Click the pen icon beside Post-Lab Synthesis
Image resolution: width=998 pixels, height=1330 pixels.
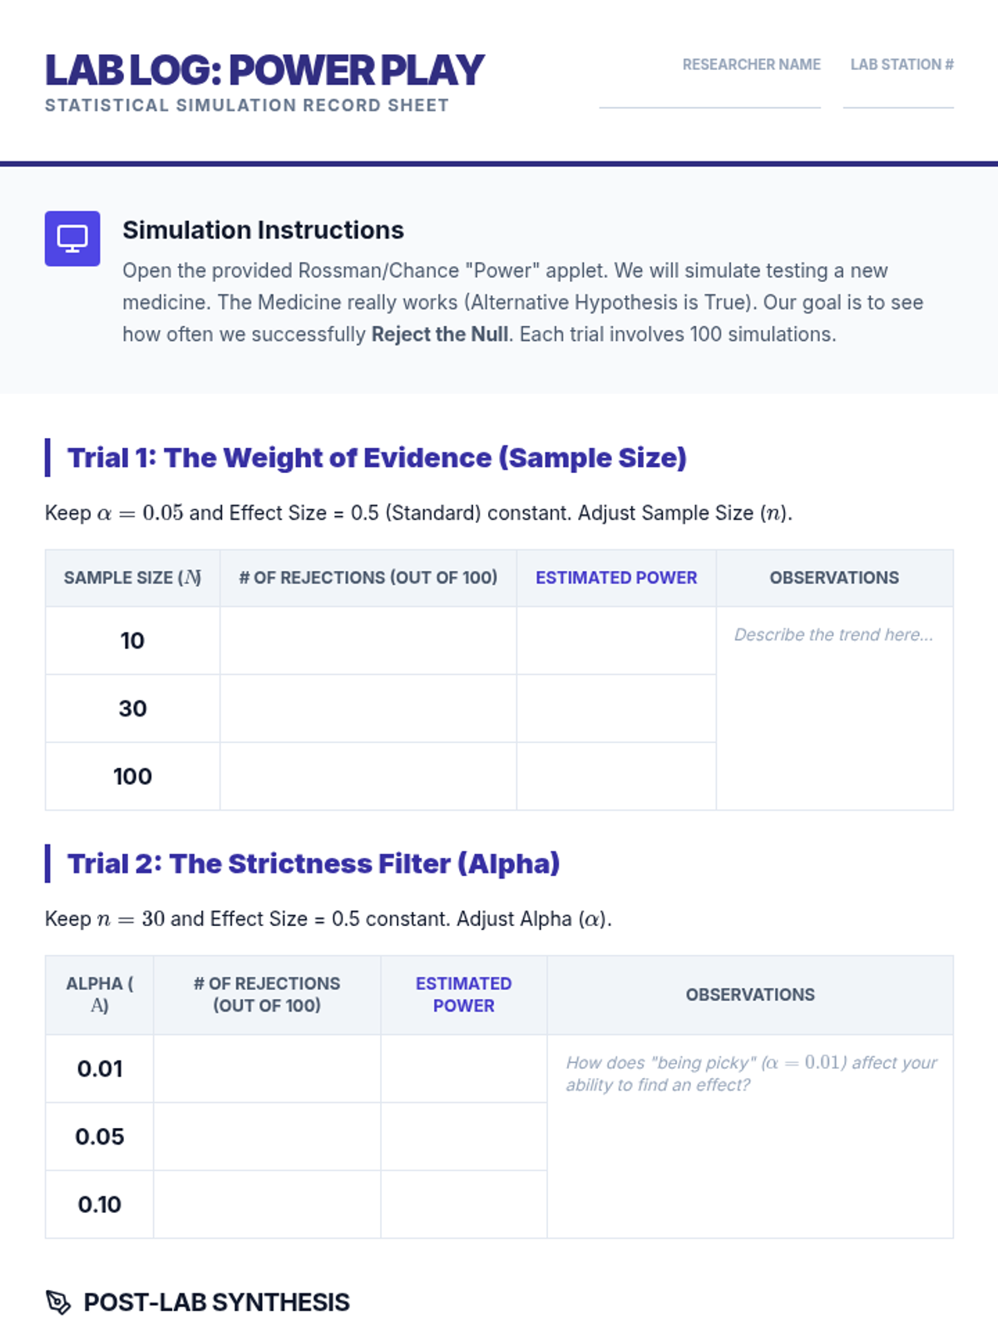point(58,1302)
